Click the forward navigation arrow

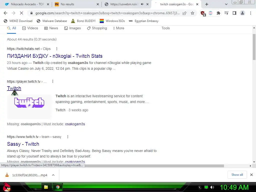tap(13, 13)
